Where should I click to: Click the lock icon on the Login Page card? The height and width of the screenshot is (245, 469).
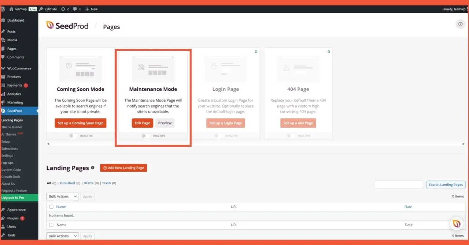coord(256,51)
